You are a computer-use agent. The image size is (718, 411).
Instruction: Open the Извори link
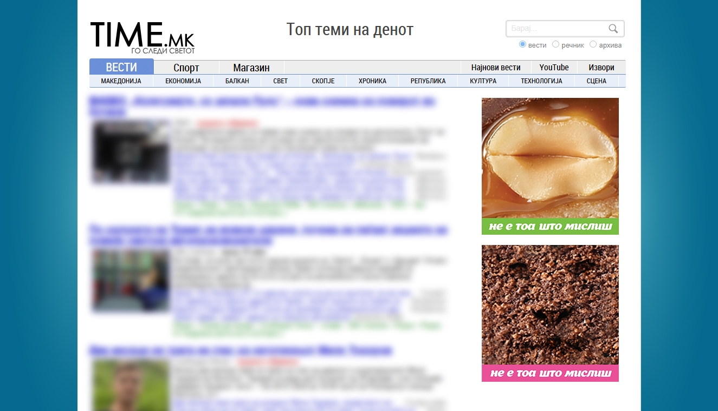(601, 68)
